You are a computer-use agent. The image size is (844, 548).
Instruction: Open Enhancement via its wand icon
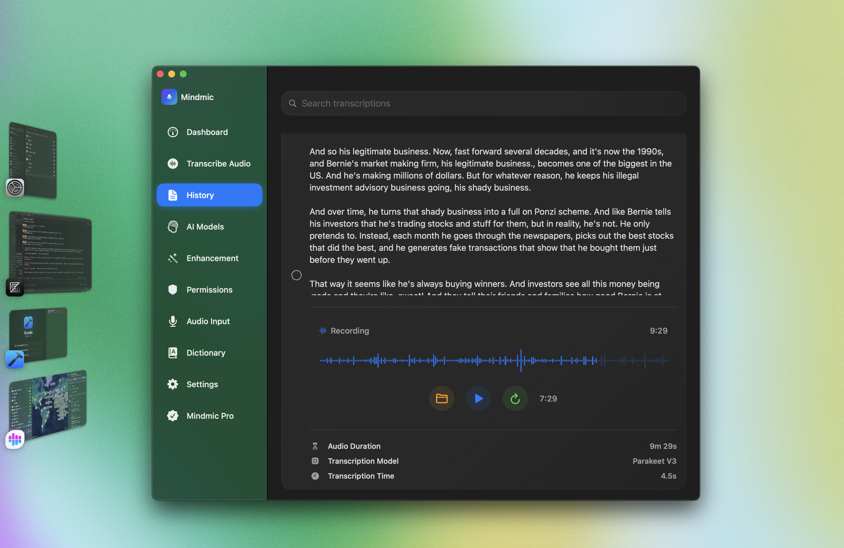[173, 258]
